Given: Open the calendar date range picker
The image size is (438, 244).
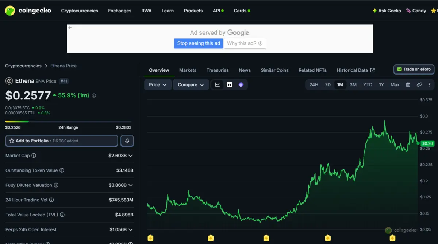Looking at the screenshot, I should [408, 85].
